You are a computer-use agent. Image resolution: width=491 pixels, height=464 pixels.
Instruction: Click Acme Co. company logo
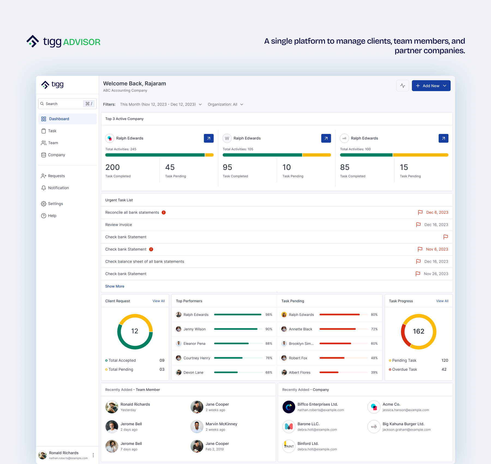click(374, 407)
